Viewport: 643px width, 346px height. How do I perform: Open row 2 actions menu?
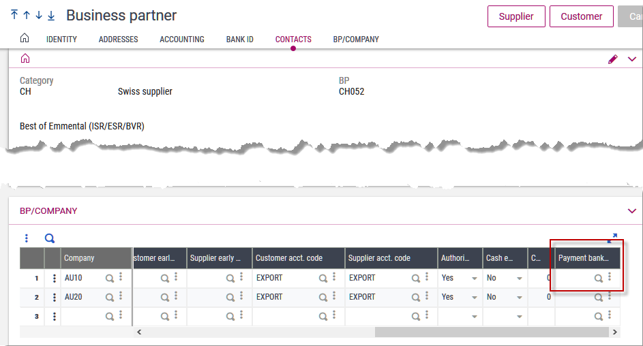[53, 297]
